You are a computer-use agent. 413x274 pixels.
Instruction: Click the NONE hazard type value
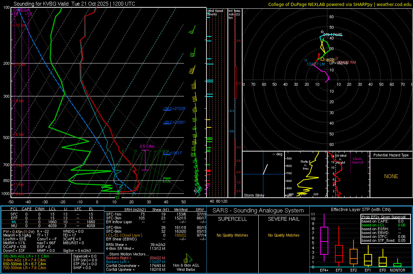click(x=391, y=176)
